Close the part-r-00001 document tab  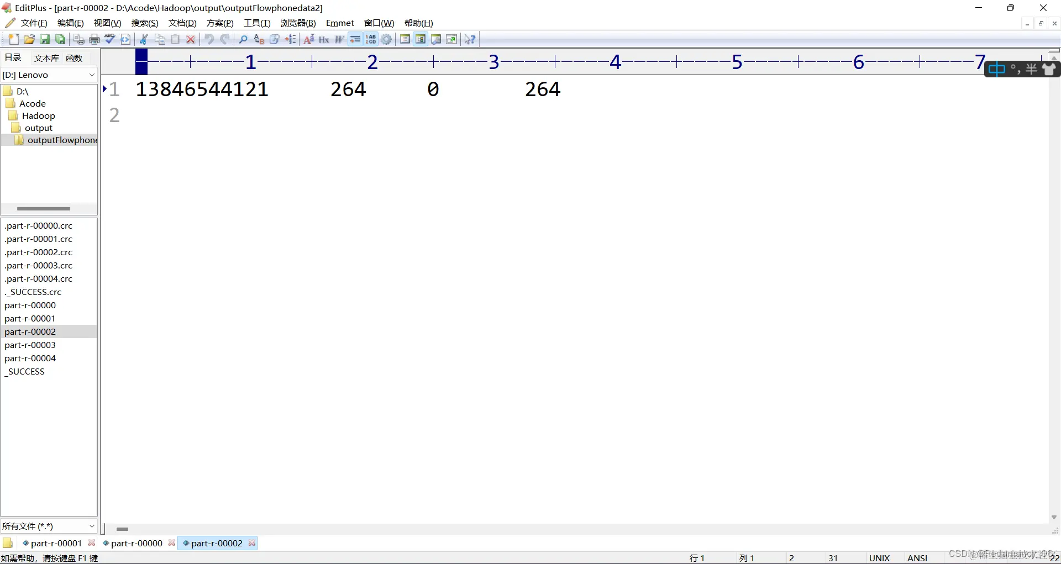[92, 543]
